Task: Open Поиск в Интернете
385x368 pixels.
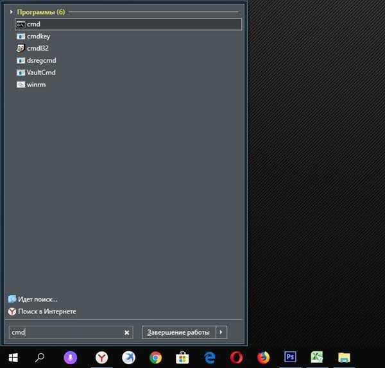Action: click(47, 312)
